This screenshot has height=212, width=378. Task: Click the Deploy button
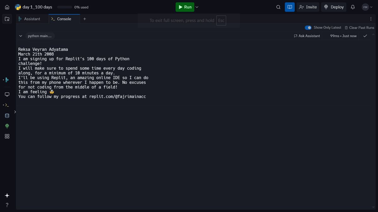point(334,7)
